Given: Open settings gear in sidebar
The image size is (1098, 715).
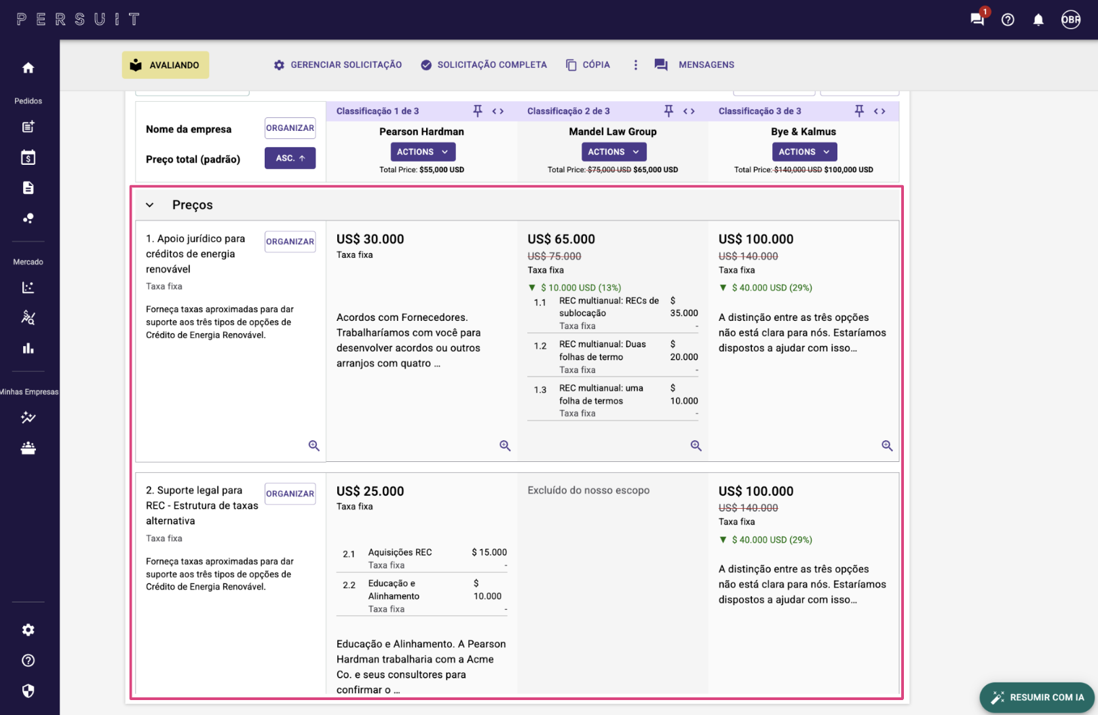Looking at the screenshot, I should (x=28, y=630).
